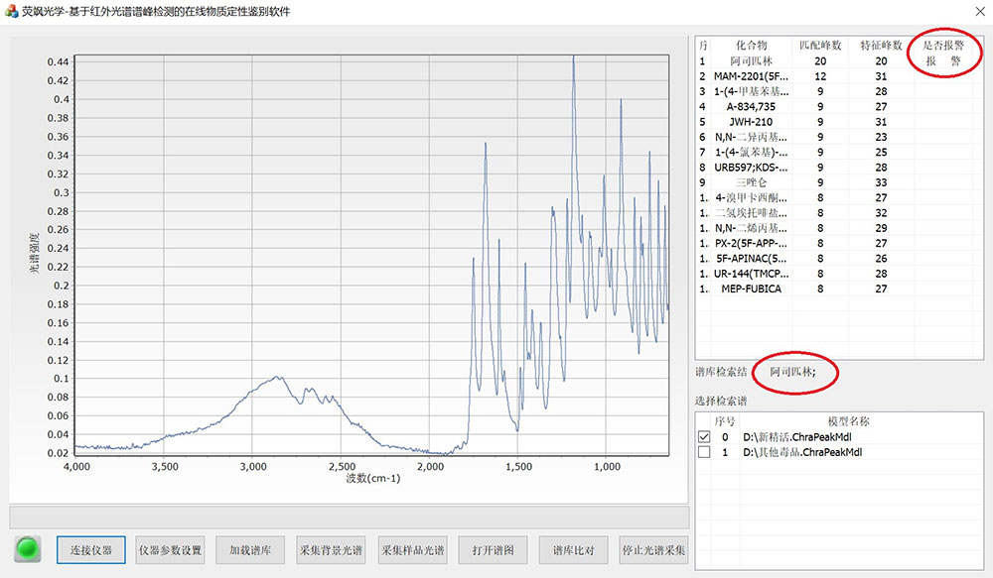This screenshot has height=578, width=993.
Task: Sort by the 匹配峰数 column header
Action: click(x=820, y=45)
